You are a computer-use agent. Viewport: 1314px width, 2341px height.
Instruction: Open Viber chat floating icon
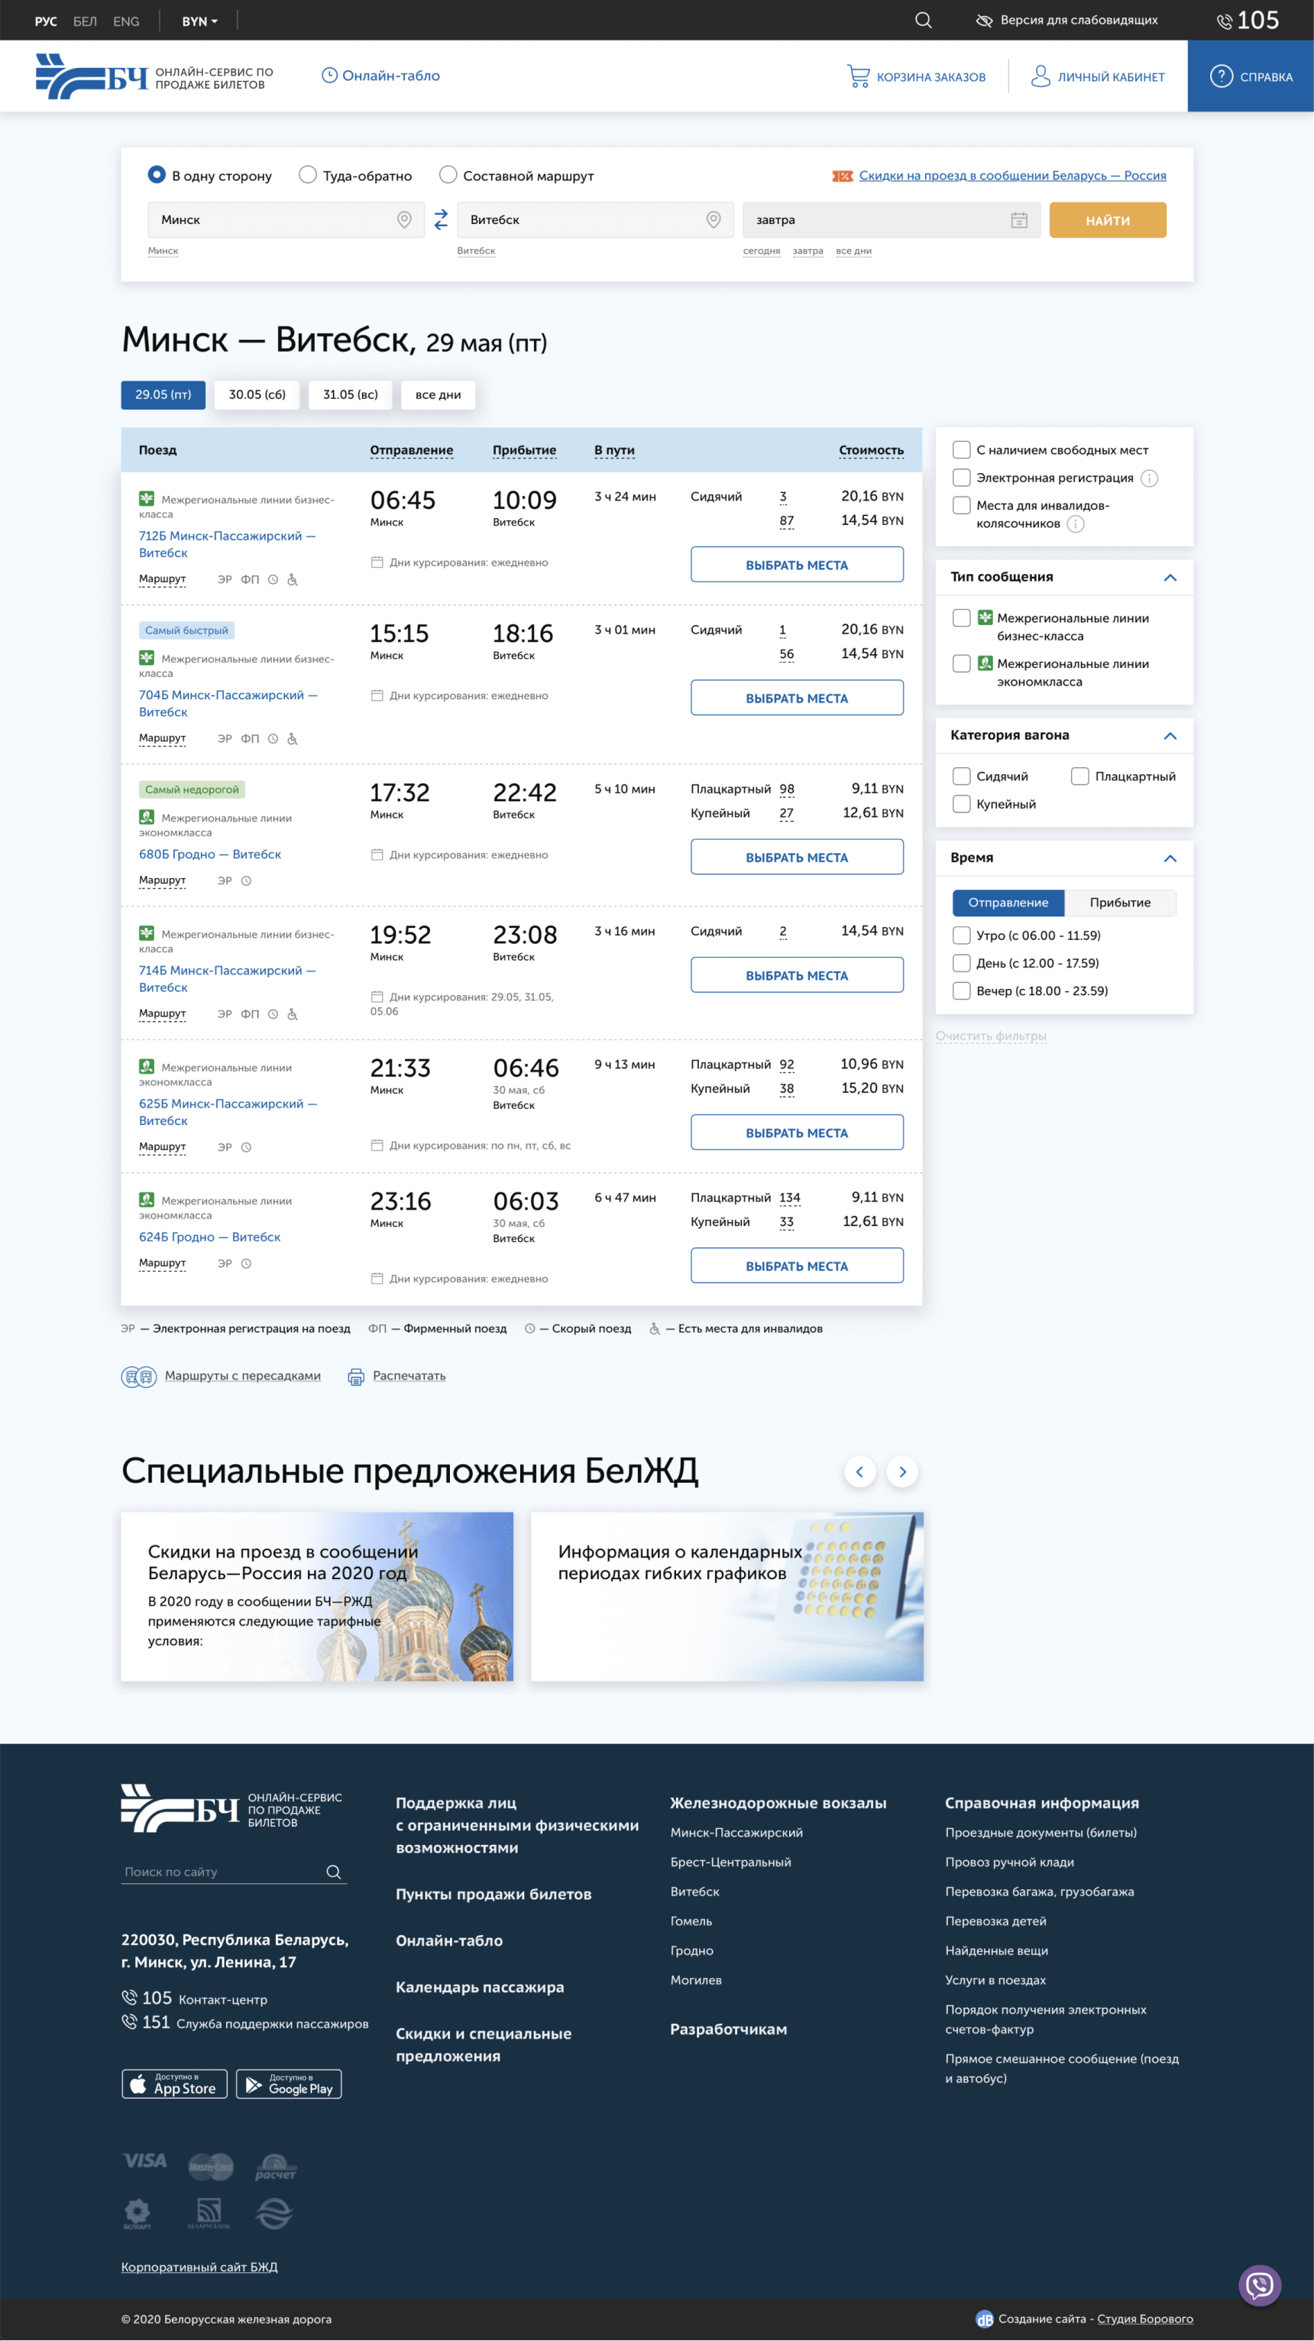1260,2284
